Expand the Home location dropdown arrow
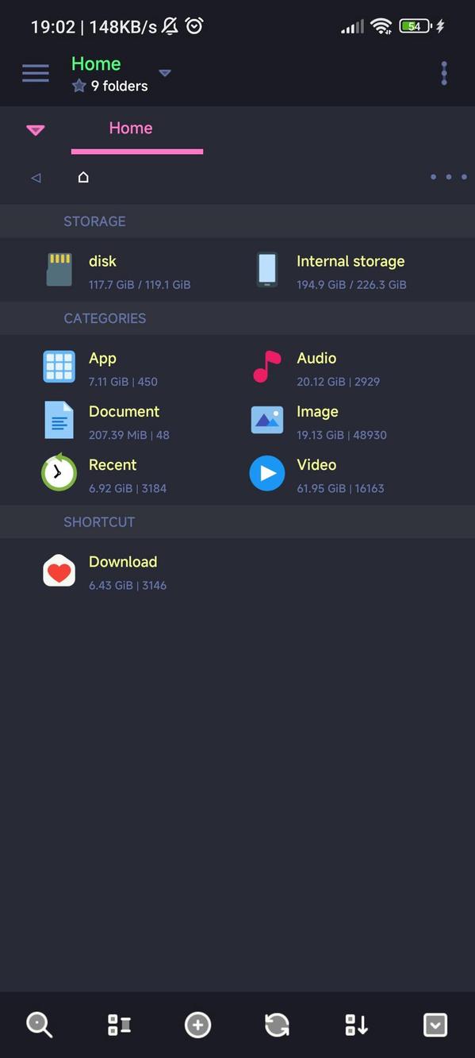The image size is (475, 1058). 165,73
